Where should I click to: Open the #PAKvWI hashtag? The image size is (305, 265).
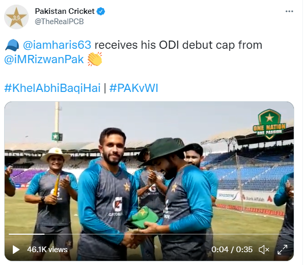[134, 88]
